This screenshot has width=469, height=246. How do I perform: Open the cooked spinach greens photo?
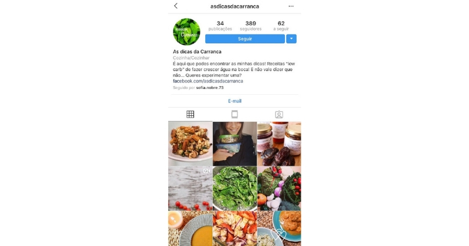[x=235, y=189]
